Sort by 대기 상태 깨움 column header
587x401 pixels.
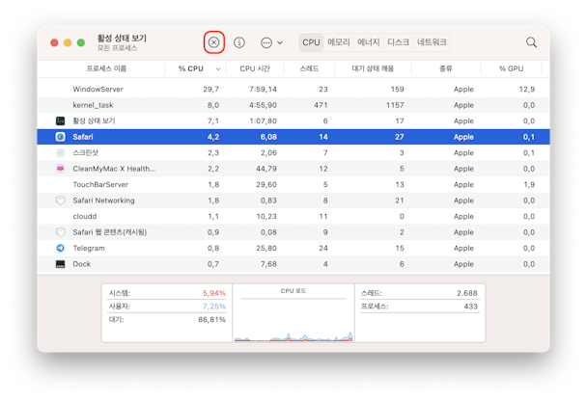coord(373,68)
